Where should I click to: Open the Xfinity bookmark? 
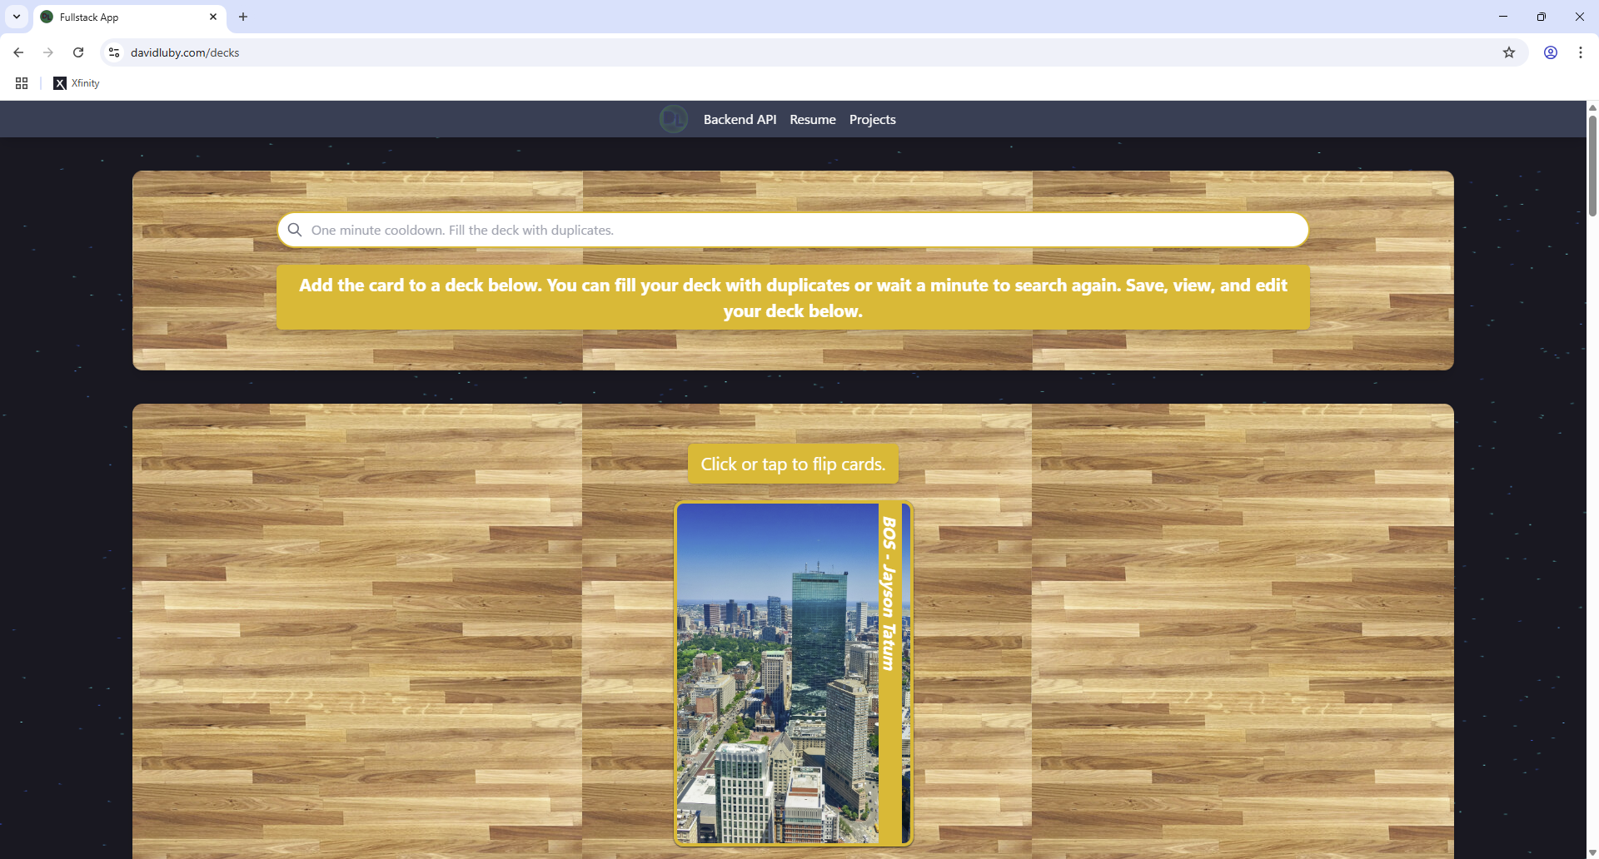77,83
